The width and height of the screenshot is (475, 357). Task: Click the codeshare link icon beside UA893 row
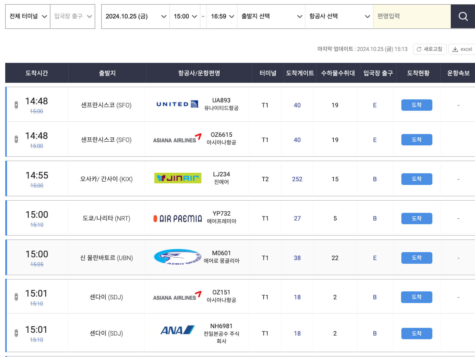(16, 105)
